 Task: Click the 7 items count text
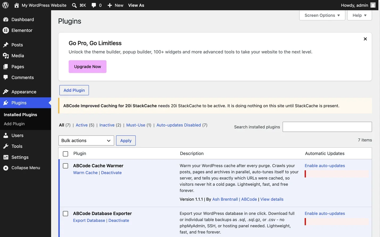365,140
